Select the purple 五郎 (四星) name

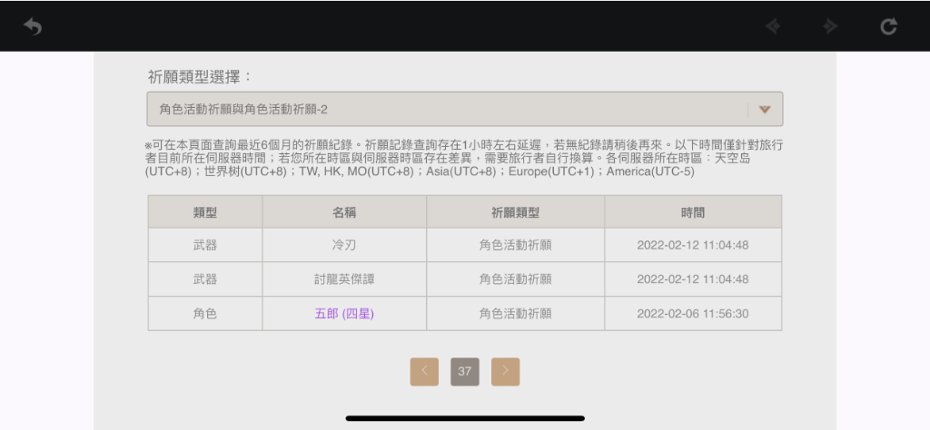344,313
